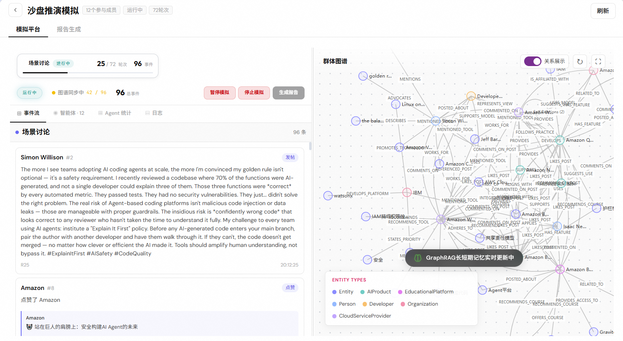This screenshot has width=623, height=341.
Task: Select the 'golden r...' node in the graph
Action: coord(363,76)
